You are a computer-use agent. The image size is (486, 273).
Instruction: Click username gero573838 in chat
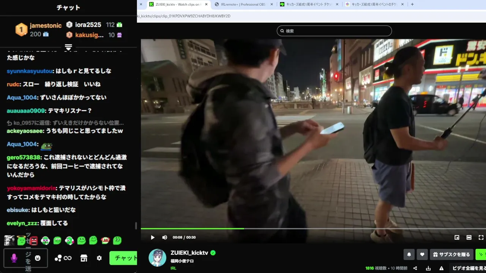click(x=24, y=157)
